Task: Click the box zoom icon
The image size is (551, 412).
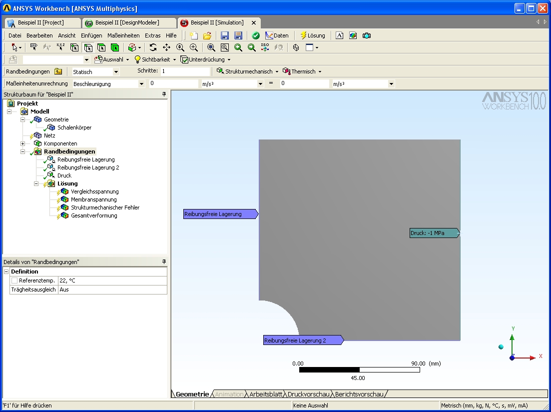Action: pyautogui.click(x=194, y=47)
